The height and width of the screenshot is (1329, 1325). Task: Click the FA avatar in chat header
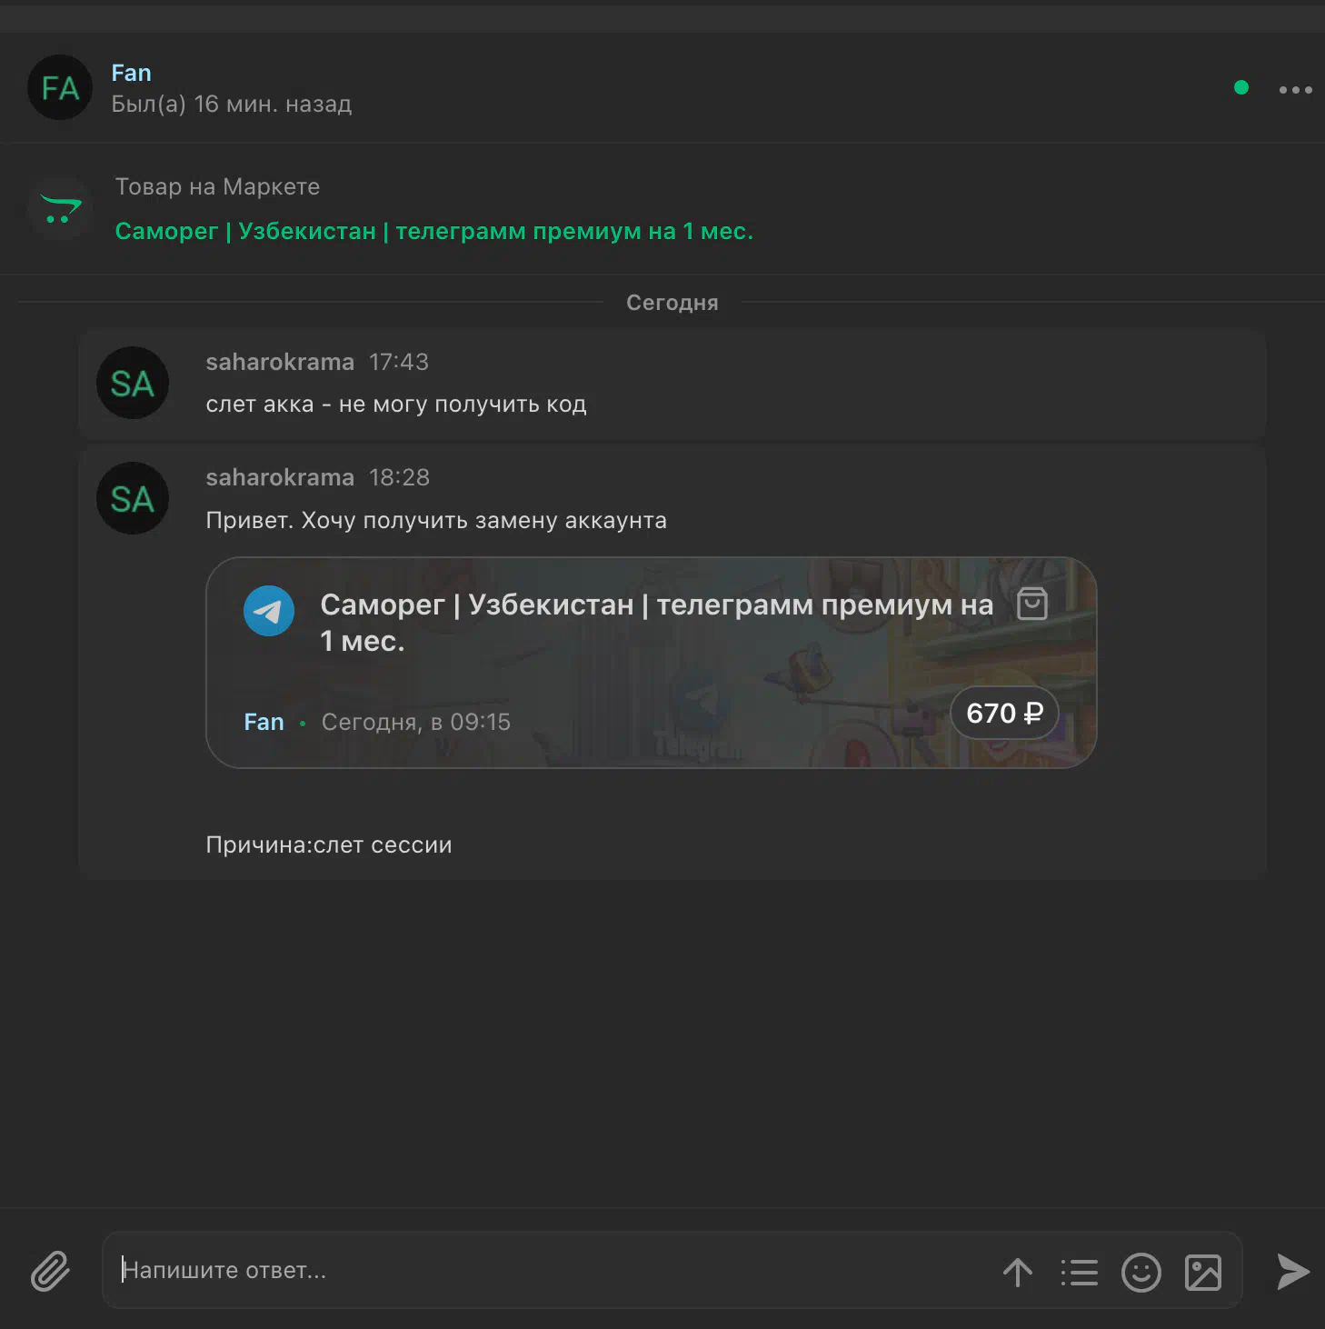(60, 87)
